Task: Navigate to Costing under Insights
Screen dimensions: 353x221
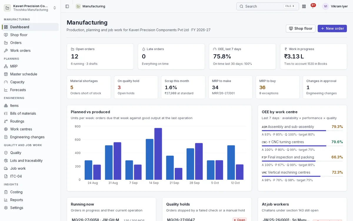Action: coord(30,192)
